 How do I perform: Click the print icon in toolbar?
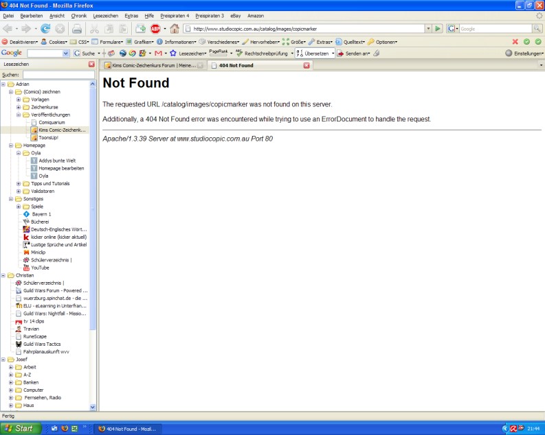(x=78, y=29)
